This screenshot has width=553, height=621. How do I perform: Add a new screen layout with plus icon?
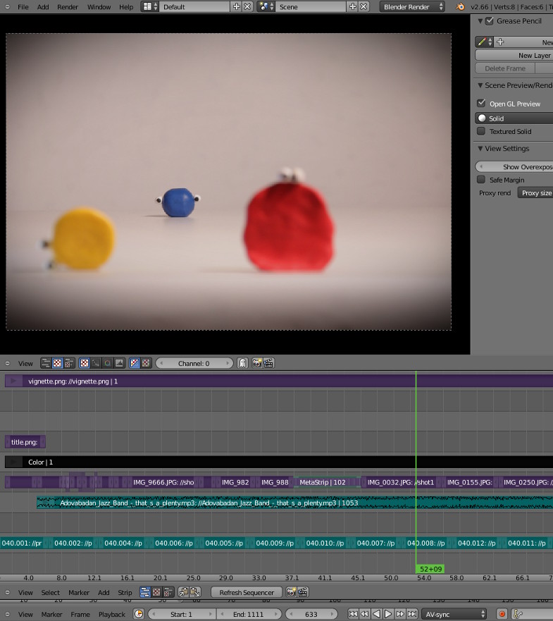tap(236, 7)
